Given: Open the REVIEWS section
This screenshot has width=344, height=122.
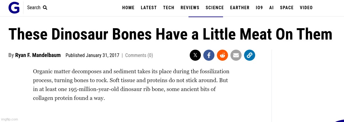Looking at the screenshot, I should (x=190, y=8).
